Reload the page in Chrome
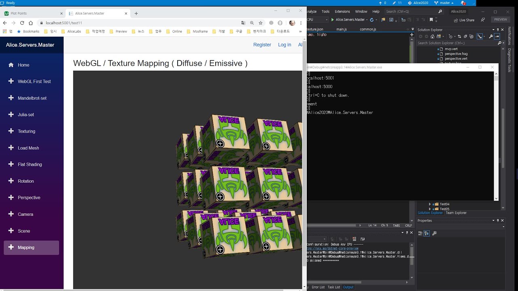Image resolution: width=518 pixels, height=291 pixels. [x=22, y=23]
